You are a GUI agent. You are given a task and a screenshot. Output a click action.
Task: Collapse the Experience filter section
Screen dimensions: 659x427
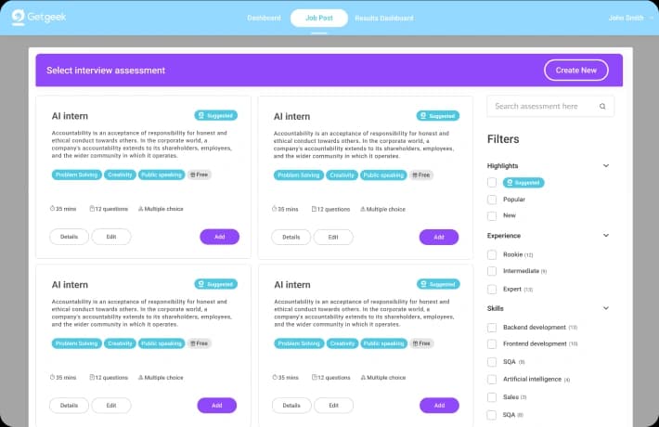[606, 236]
